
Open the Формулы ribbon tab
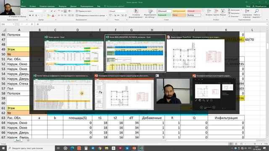[x=63, y=6]
